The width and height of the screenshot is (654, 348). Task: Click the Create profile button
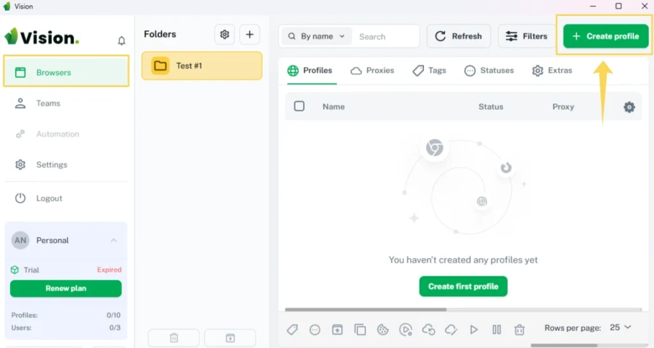[x=605, y=36]
